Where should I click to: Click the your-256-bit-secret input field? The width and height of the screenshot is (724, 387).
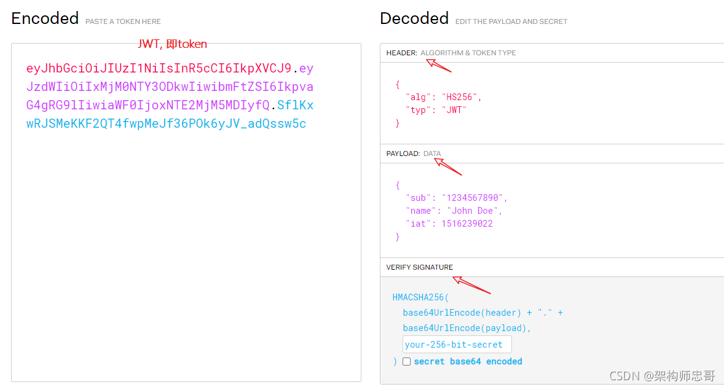click(457, 345)
